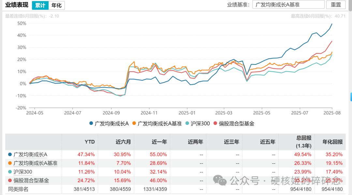Click blue dot beside 广发均衡成长A table row
Image resolution: width=352 pixels, height=195 pixels.
[x=10, y=154]
